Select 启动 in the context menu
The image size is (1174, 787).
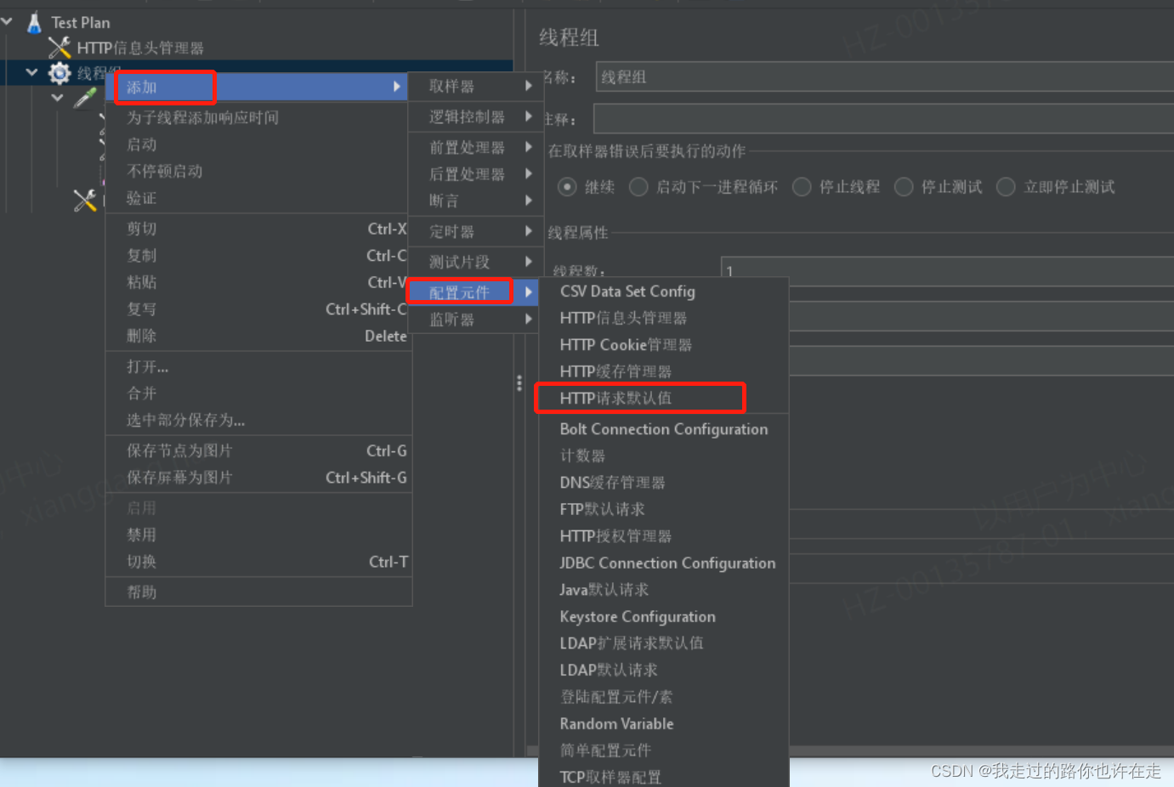click(x=258, y=144)
